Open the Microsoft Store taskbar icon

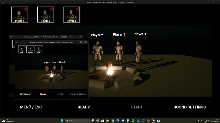pyautogui.click(x=103, y=121)
